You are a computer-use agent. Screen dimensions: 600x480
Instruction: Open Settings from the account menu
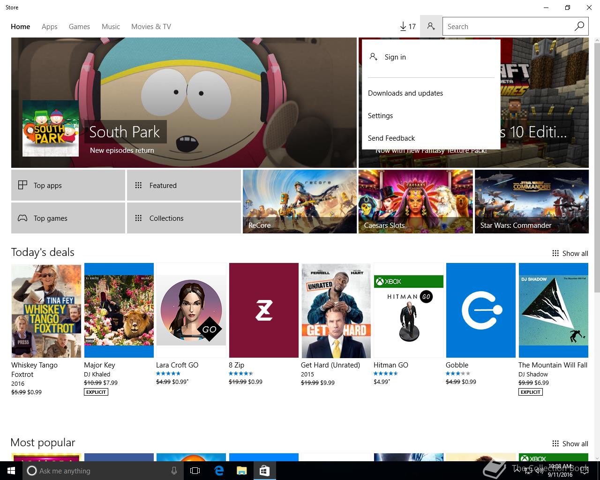(x=431, y=116)
